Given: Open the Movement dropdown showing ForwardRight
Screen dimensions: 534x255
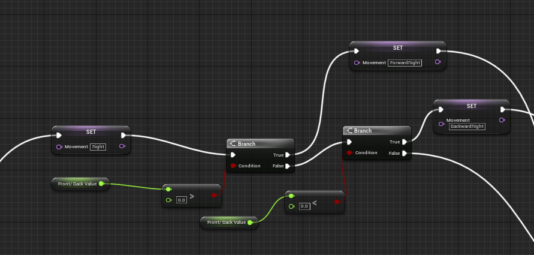Looking at the screenshot, I should click(x=405, y=62).
